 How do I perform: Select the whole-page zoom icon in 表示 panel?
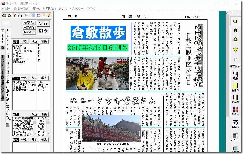click(x=235, y=21)
